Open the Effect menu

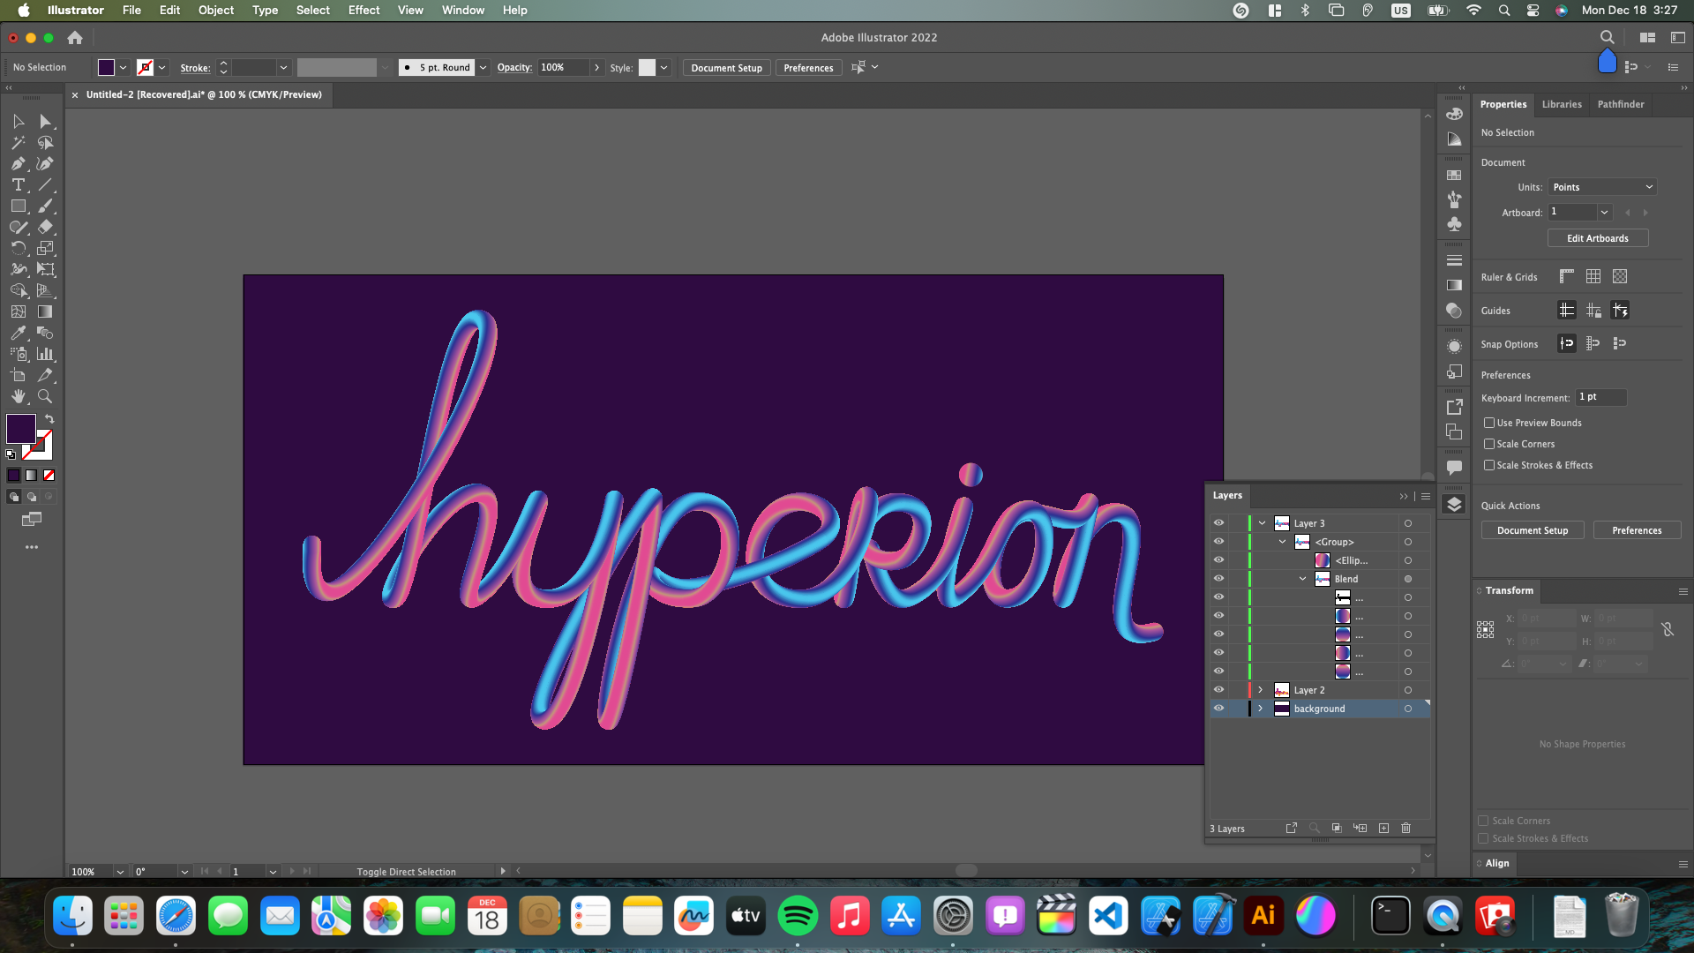[364, 11]
